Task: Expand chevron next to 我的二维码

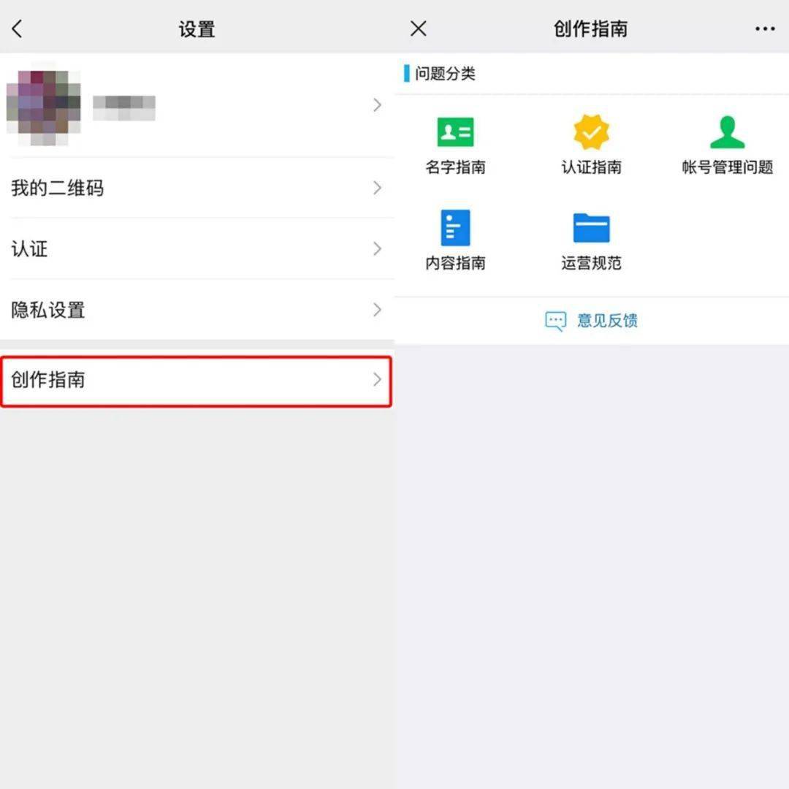Action: (377, 188)
